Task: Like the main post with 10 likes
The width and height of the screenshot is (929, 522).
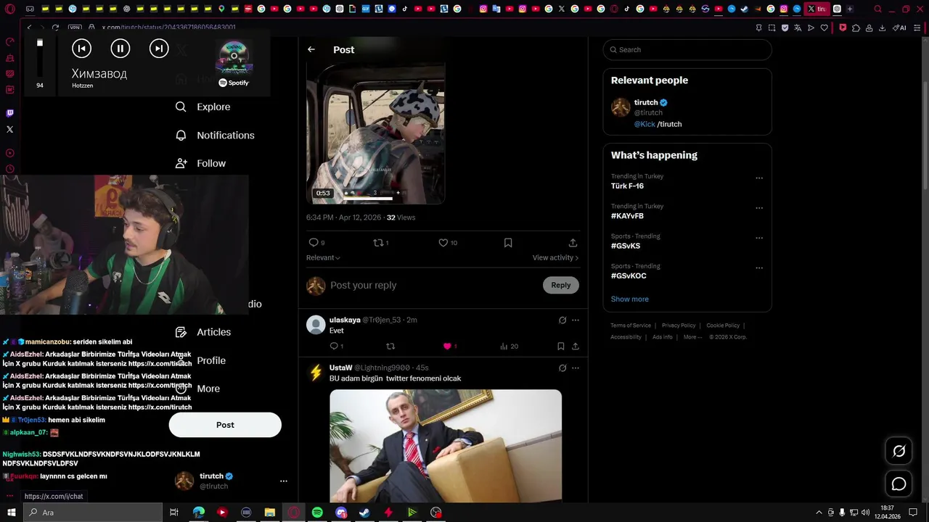Action: [448, 243]
